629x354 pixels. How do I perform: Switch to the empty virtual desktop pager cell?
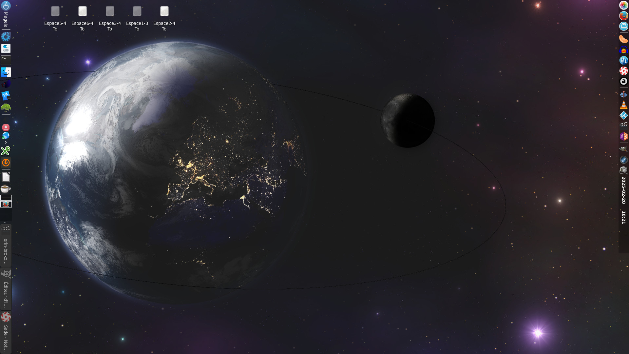[6, 198]
